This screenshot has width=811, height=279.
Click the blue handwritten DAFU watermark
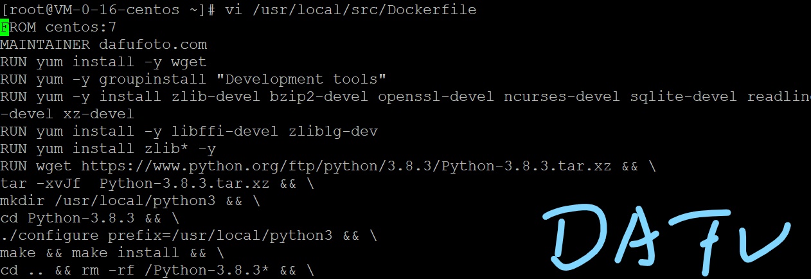(x=665, y=239)
